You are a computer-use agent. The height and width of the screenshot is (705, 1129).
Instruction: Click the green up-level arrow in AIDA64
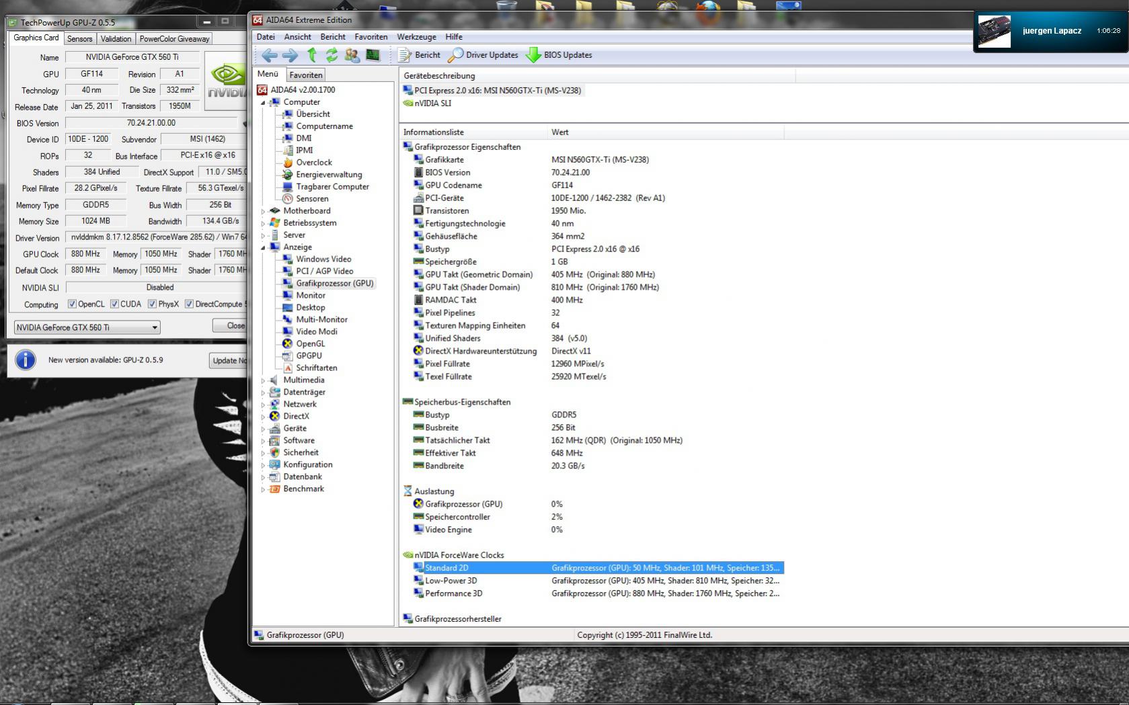(312, 55)
